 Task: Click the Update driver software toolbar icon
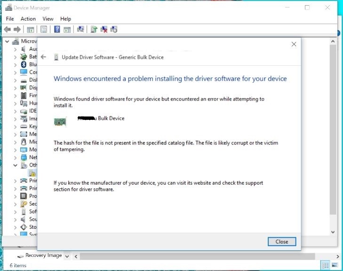(94, 29)
